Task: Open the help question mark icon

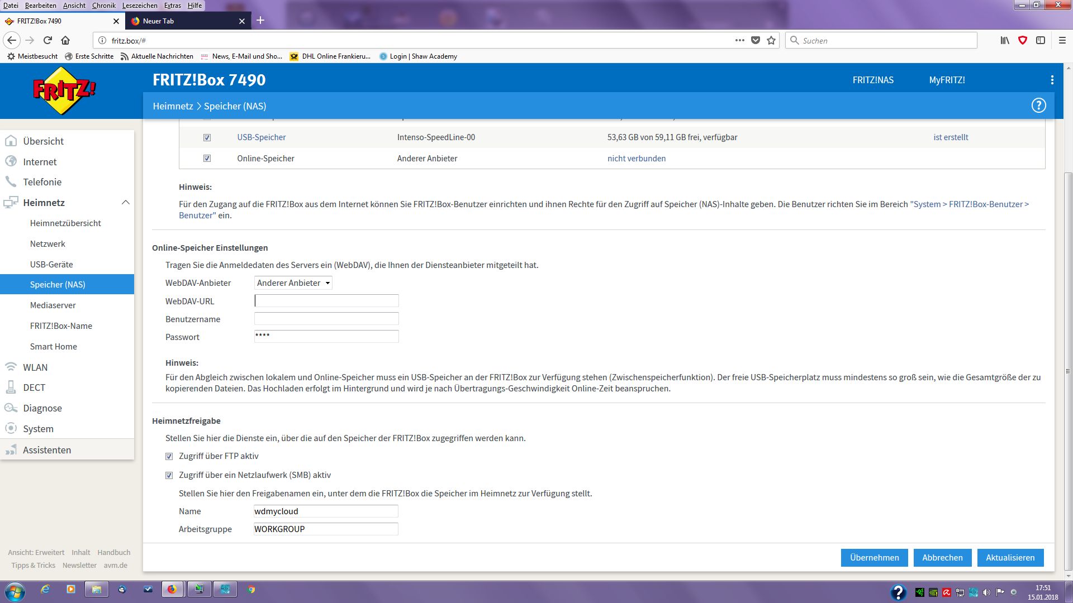Action: click(x=1038, y=106)
